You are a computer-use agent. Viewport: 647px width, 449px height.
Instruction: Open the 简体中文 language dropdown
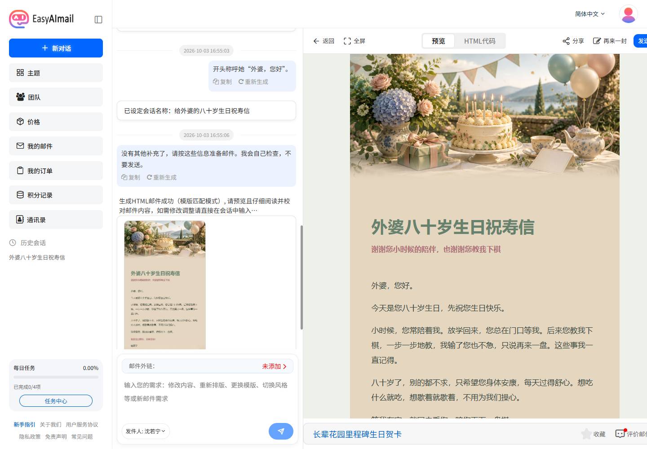[589, 14]
